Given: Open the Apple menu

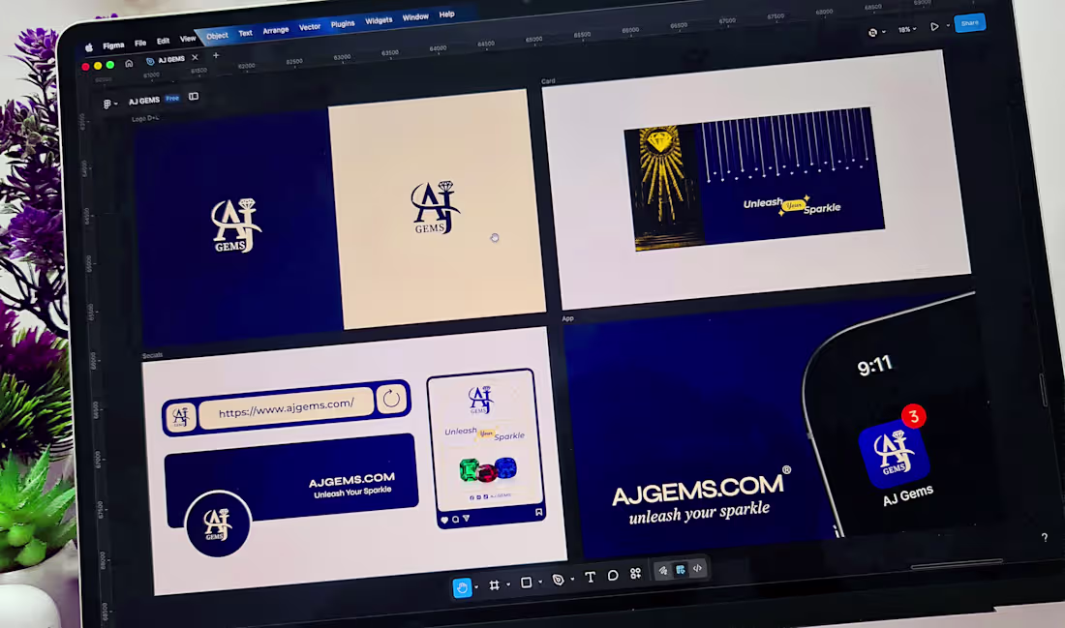Looking at the screenshot, I should point(89,47).
